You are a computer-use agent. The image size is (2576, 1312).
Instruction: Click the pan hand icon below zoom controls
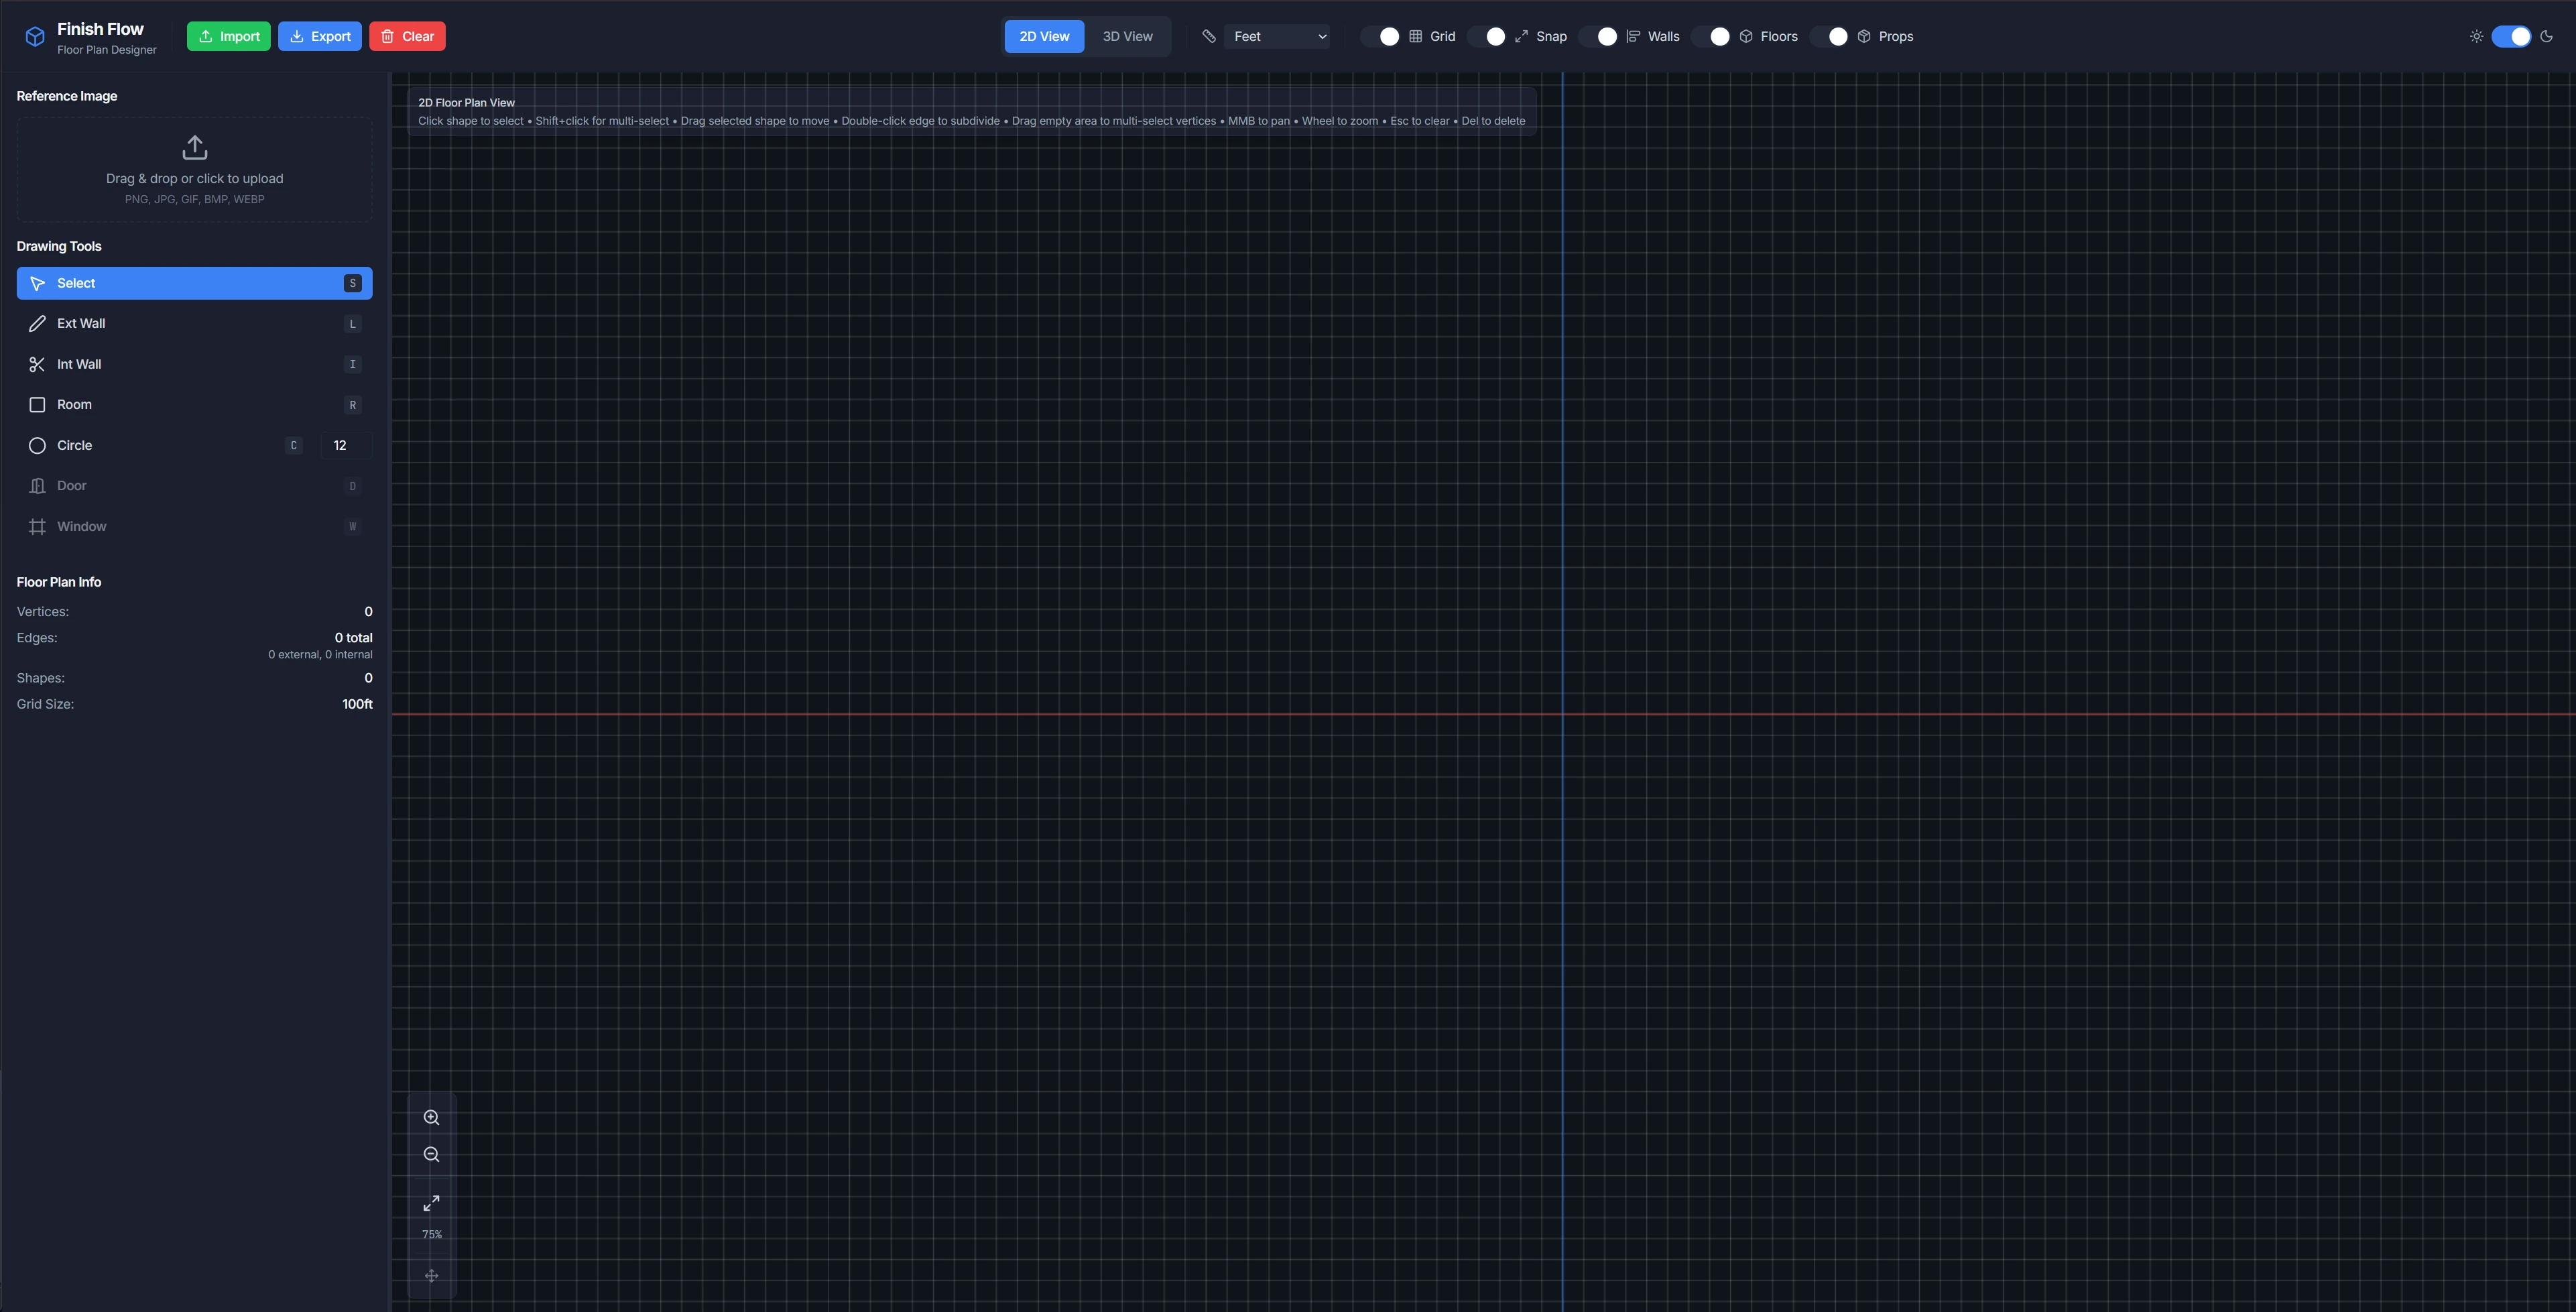[x=431, y=1275]
